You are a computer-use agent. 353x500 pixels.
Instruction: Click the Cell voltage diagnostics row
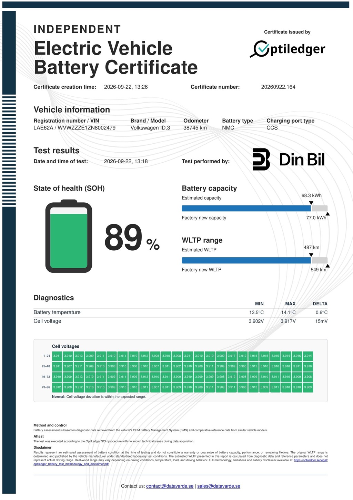[180, 321]
